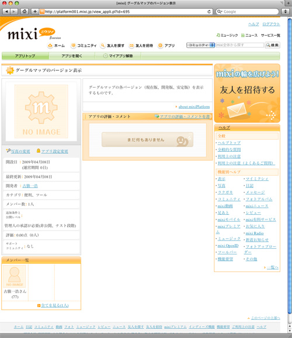Reload the page using refresh icon
Image resolution: width=292 pixels, height=338 pixels.
(208, 12)
